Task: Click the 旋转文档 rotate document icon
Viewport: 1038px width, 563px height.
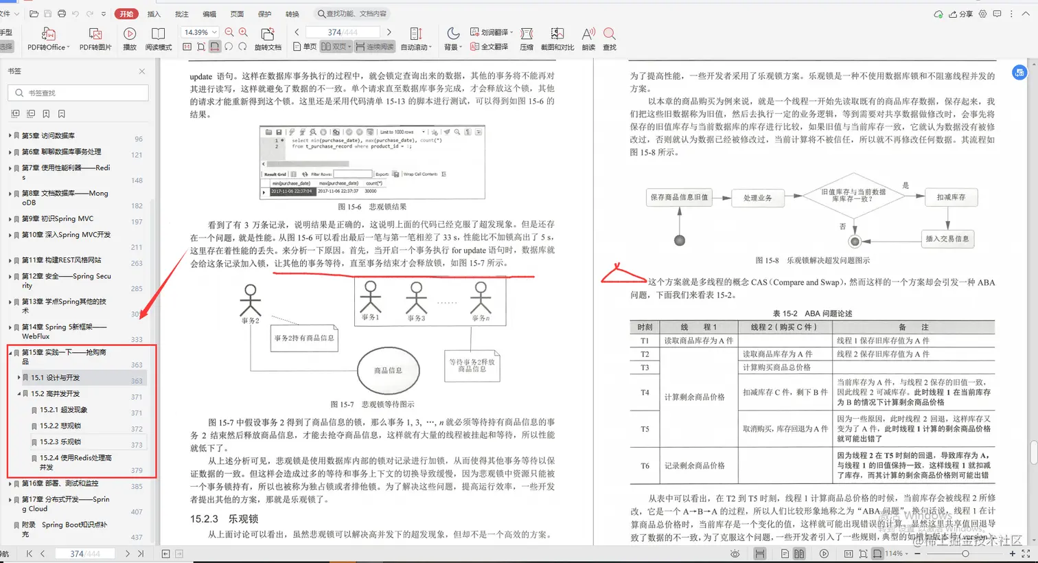Action: tap(268, 34)
